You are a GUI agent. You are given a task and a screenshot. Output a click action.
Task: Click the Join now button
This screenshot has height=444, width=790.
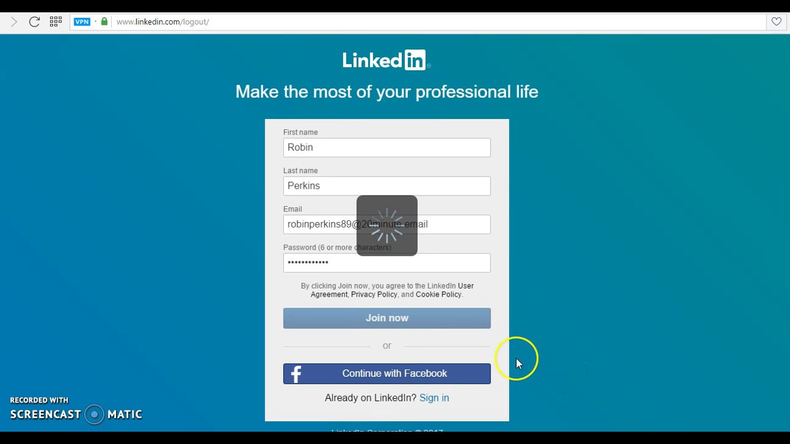click(387, 318)
